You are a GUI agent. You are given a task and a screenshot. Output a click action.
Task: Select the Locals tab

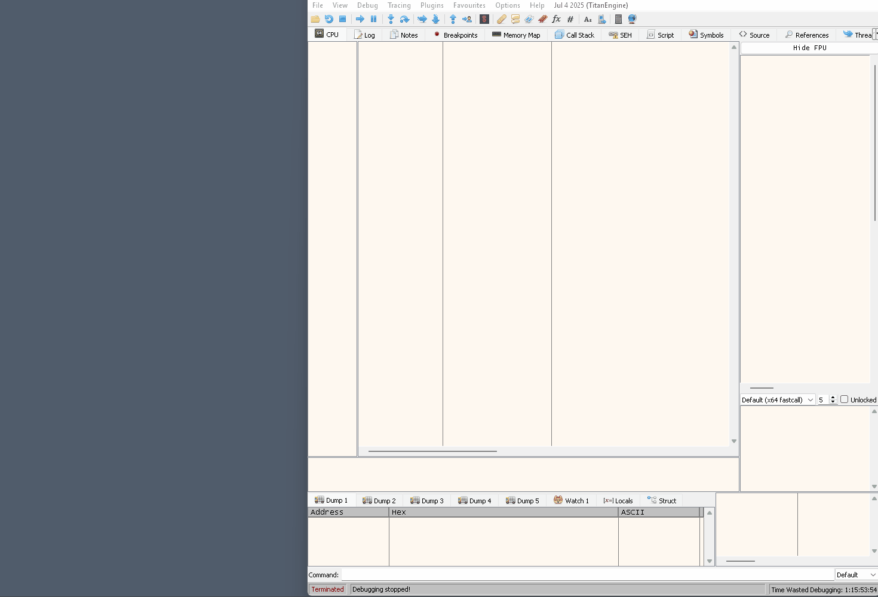click(x=618, y=501)
